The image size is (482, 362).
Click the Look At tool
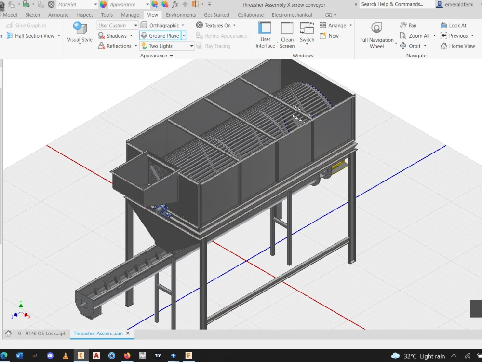point(454,25)
